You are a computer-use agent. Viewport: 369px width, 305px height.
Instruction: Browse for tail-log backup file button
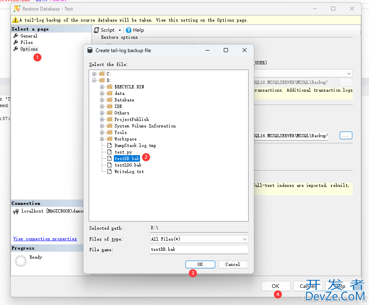tap(346, 136)
